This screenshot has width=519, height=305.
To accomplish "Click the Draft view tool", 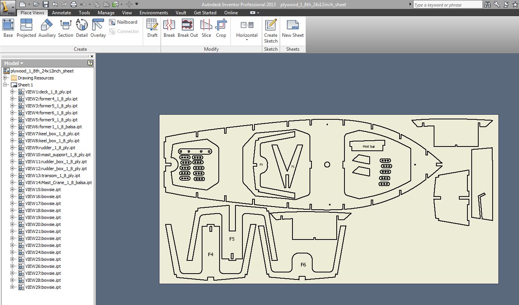I will tap(152, 28).
